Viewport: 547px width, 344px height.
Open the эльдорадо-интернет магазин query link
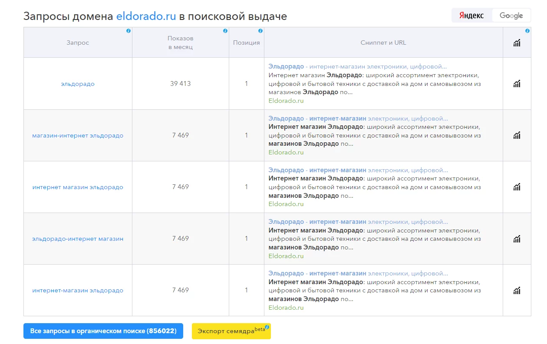78,239
